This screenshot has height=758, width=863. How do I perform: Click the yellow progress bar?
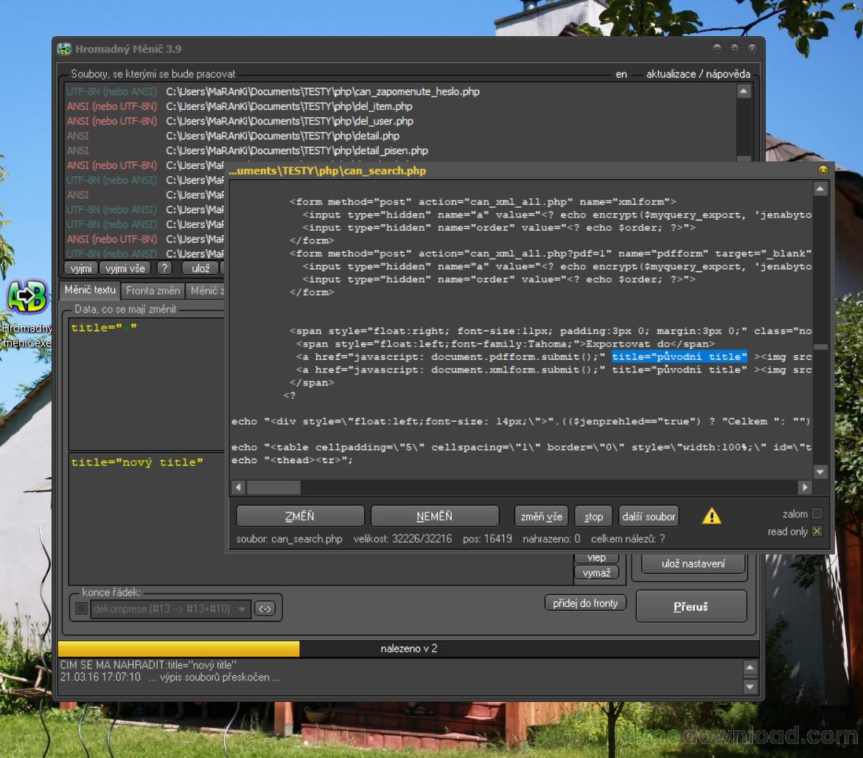[178, 649]
